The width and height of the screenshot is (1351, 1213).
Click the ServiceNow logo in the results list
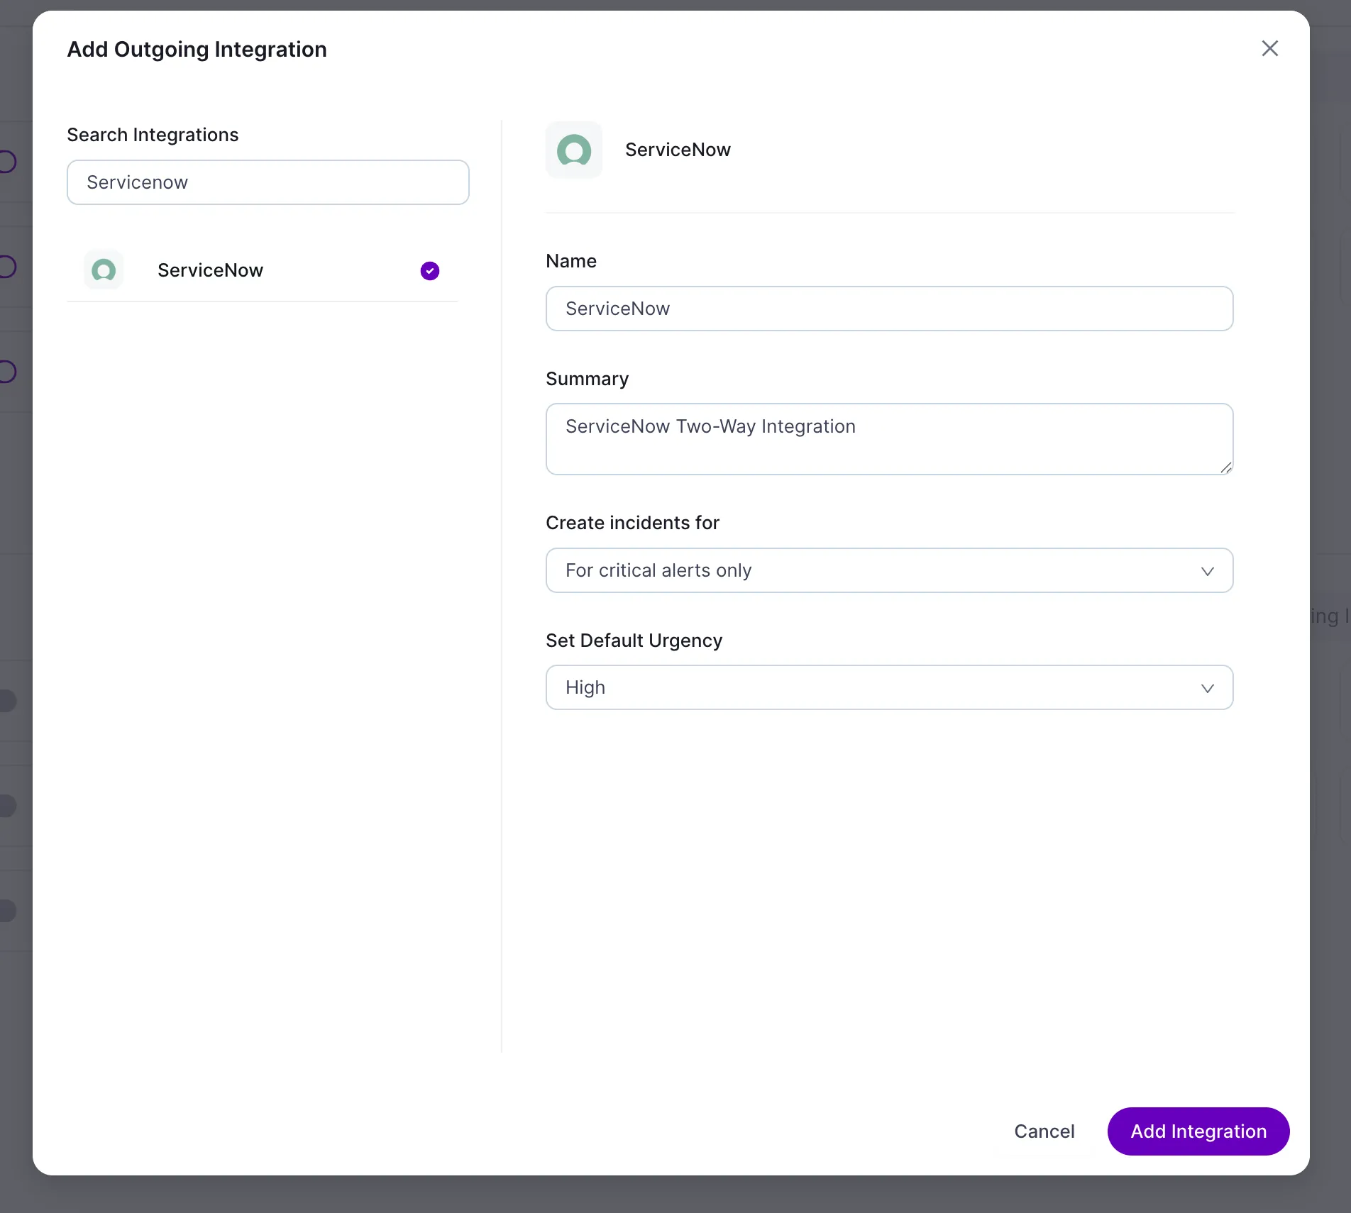[x=104, y=270]
